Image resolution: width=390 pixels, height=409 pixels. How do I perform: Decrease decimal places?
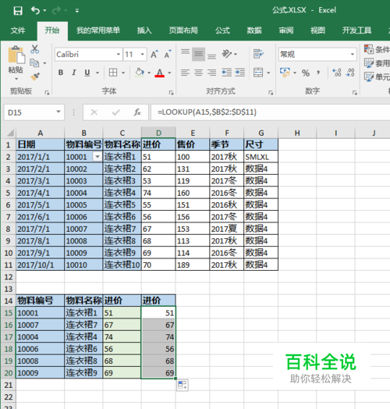(350, 73)
